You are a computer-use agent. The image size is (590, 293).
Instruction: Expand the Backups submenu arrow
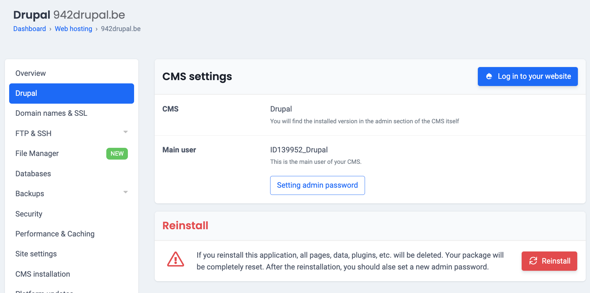[x=126, y=192]
